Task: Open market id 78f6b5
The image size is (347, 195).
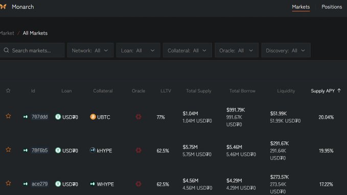Action: click(x=40, y=150)
